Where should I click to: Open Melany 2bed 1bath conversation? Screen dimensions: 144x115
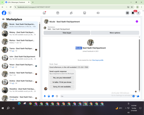tap(19, 34)
